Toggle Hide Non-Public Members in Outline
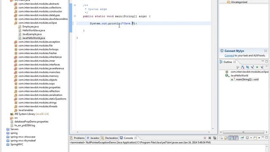Viewport: 270px width, 152px height. coord(257,67)
